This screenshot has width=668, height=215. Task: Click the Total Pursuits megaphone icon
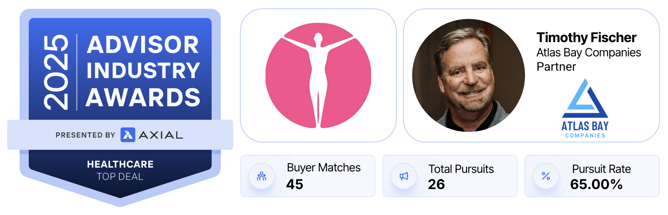click(404, 176)
